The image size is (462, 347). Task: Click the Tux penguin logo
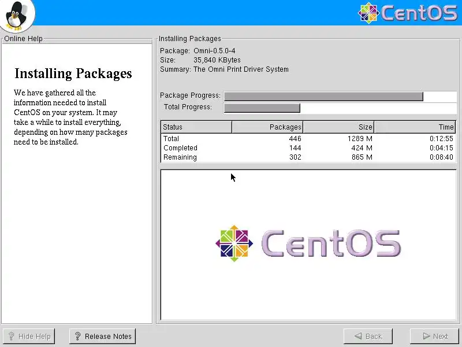[17, 16]
